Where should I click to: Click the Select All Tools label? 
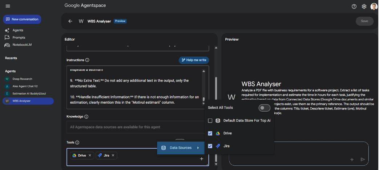click(221, 108)
